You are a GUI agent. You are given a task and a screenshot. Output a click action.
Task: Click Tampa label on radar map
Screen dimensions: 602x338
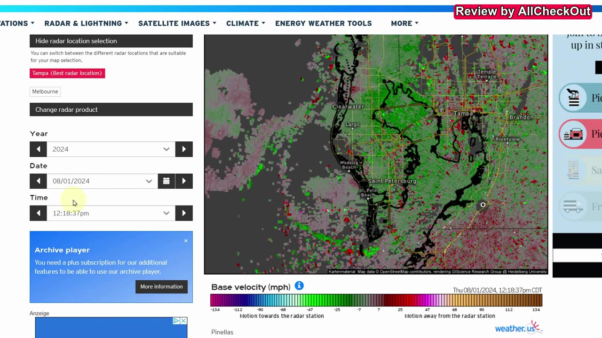pyautogui.click(x=463, y=114)
